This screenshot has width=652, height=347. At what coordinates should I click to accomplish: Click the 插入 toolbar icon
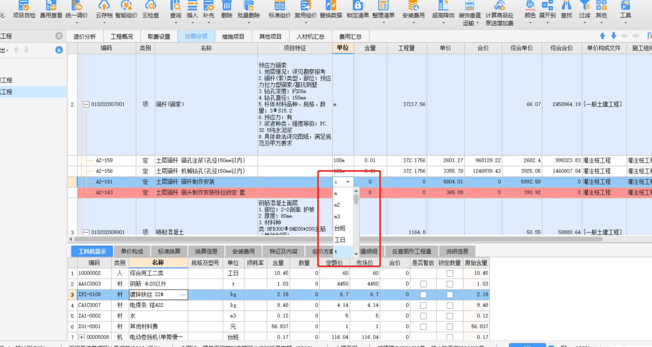[192, 6]
